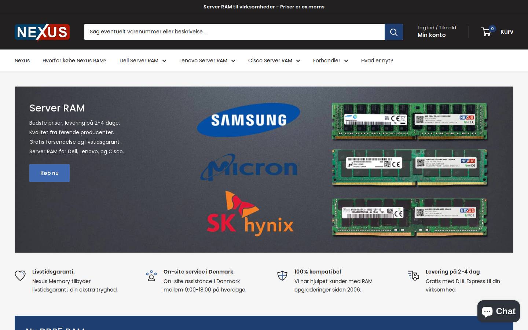Expand the Dell Server RAM dropdown
This screenshot has height=330, width=528.
click(x=143, y=60)
